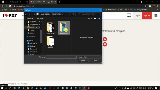Select the VIDEOS folder thumbnail
160x90 pixels.
pos(50,42)
